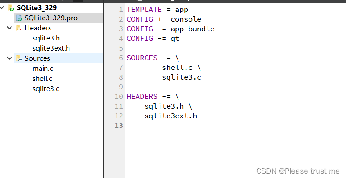Click the Headers folder icon

tap(19, 28)
